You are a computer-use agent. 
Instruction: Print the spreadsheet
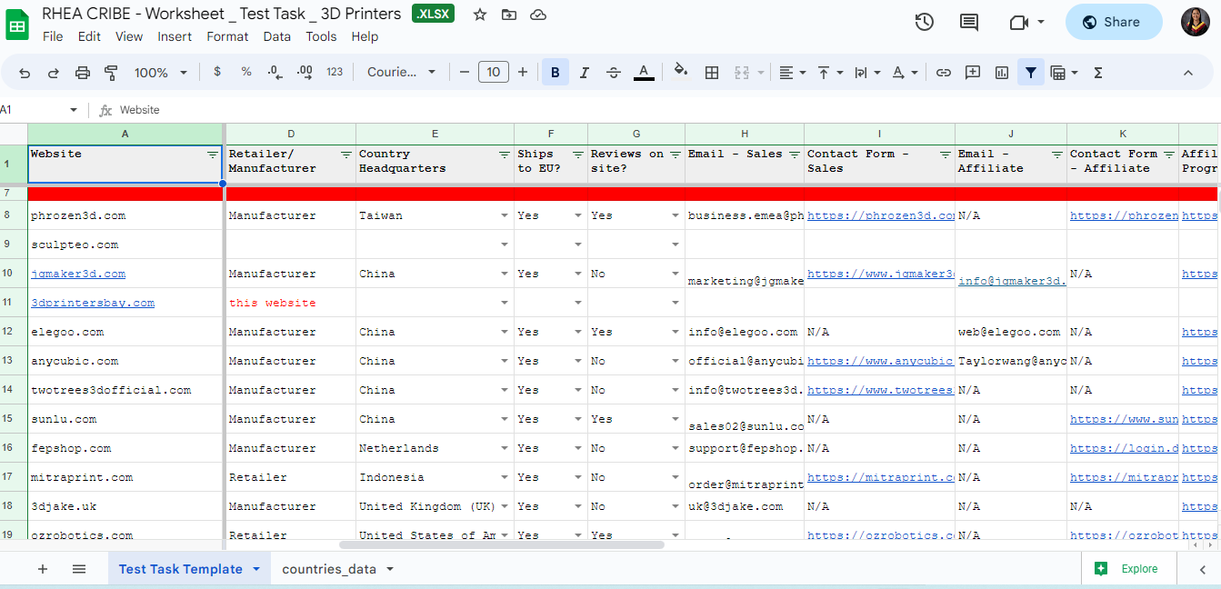click(83, 73)
